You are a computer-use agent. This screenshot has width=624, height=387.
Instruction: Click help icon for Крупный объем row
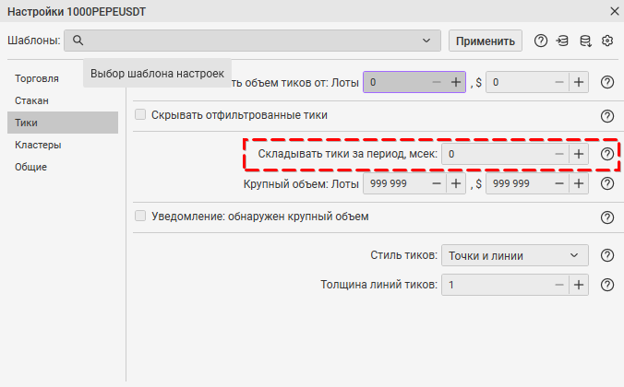607,183
